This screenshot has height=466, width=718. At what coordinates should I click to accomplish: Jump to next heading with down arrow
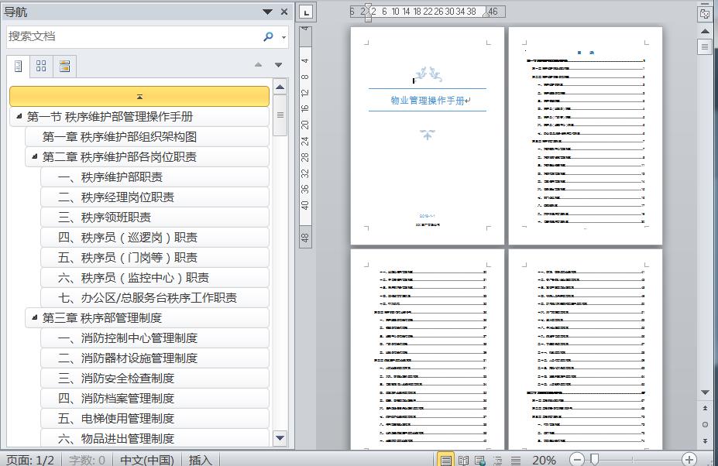tap(279, 65)
